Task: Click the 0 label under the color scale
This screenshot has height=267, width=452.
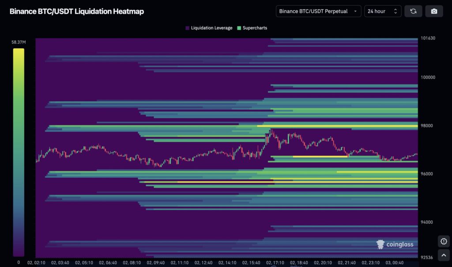Action: (19, 263)
